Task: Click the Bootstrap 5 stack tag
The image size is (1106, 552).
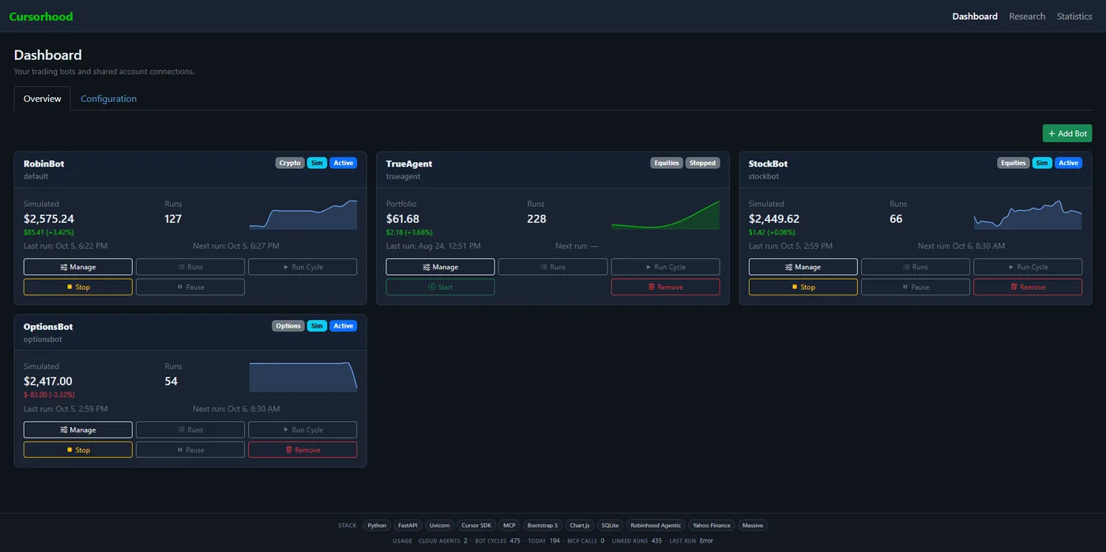Action: click(x=543, y=525)
